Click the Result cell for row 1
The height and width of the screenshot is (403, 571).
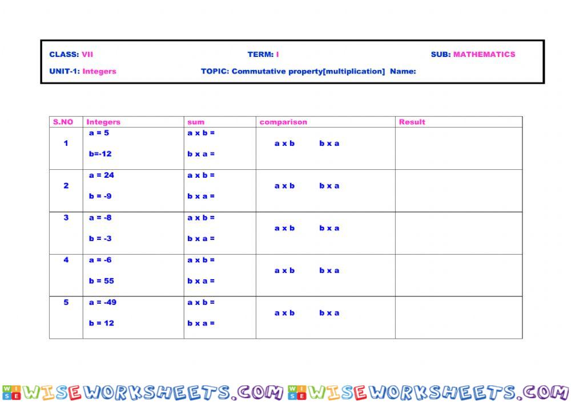click(x=459, y=148)
